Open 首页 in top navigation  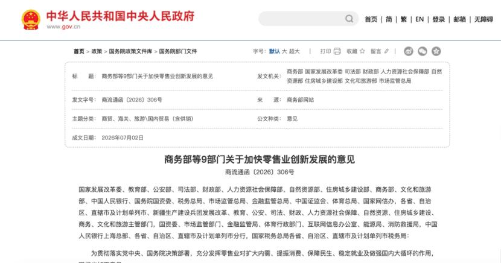(371, 19)
